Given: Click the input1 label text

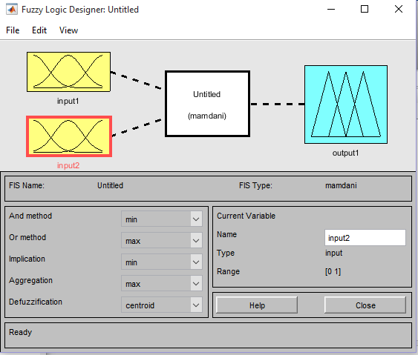Looking at the screenshot, I should 68,101.
